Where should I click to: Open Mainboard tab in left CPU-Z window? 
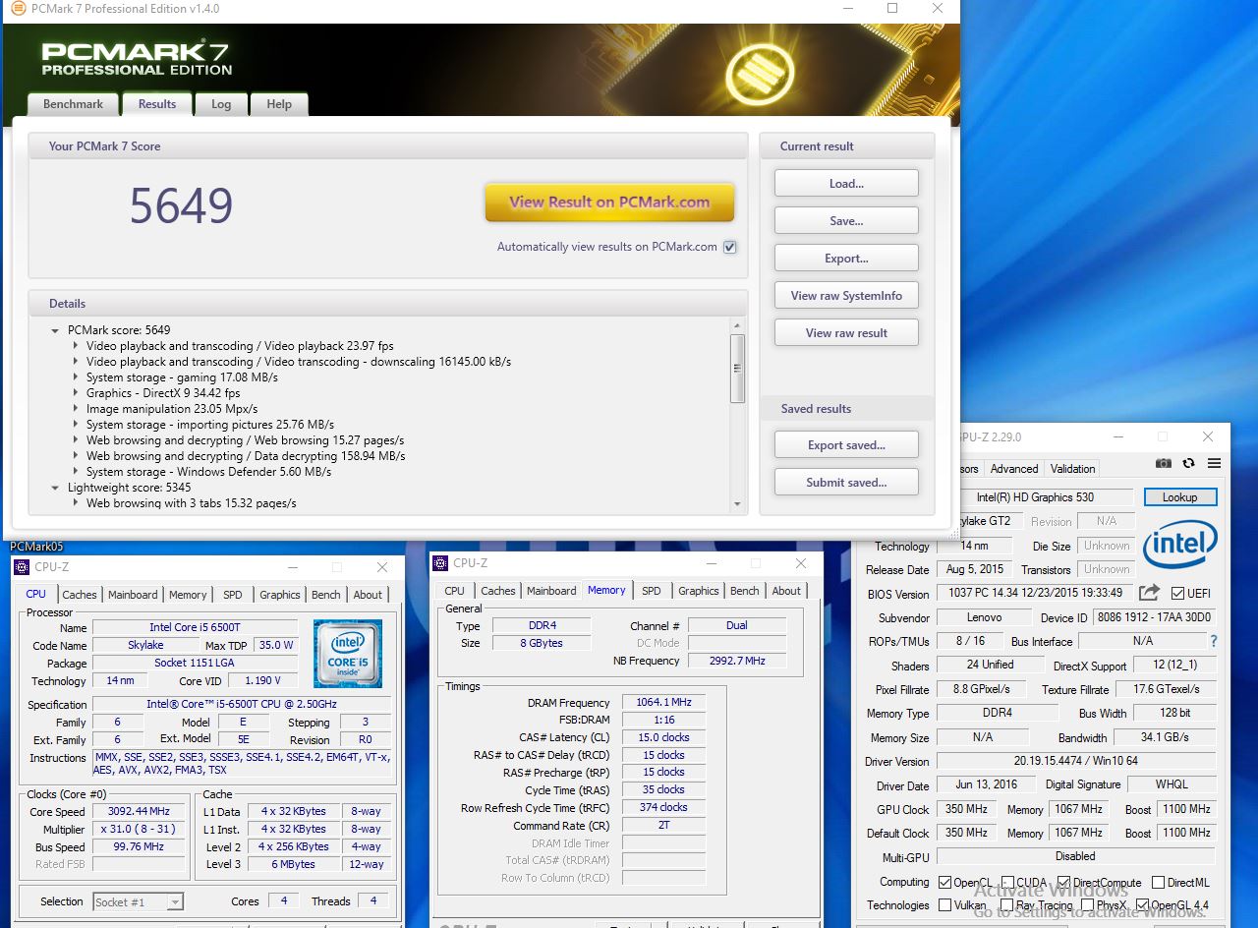[133, 595]
